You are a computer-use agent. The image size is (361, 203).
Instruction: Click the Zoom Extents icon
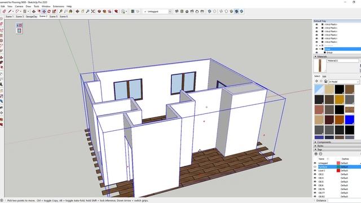click(x=93, y=11)
